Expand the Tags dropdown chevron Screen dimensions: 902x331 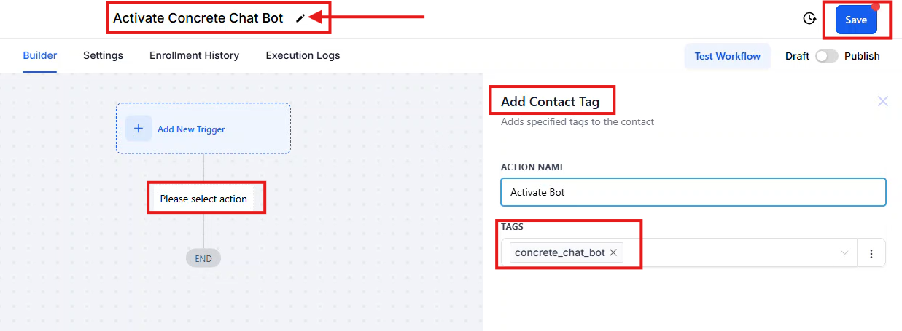tap(844, 253)
